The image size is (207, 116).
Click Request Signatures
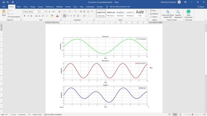coord(178,14)
